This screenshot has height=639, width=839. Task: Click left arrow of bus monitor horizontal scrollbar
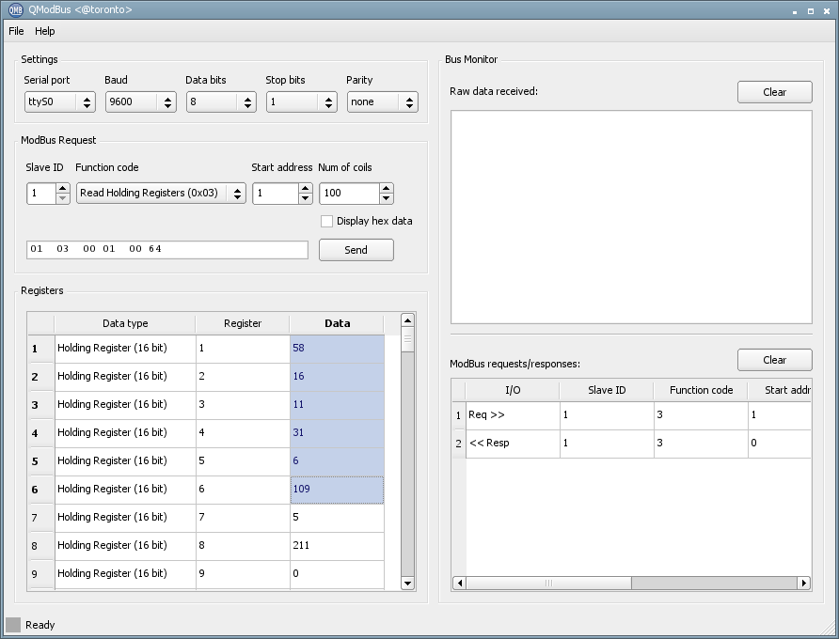(x=459, y=583)
